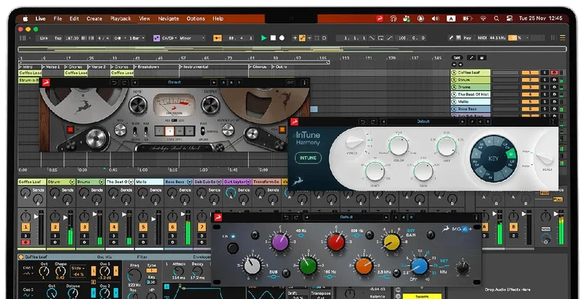This screenshot has height=299, width=584.
Task: Open the C#/Db root note dropdown
Action: point(169,38)
